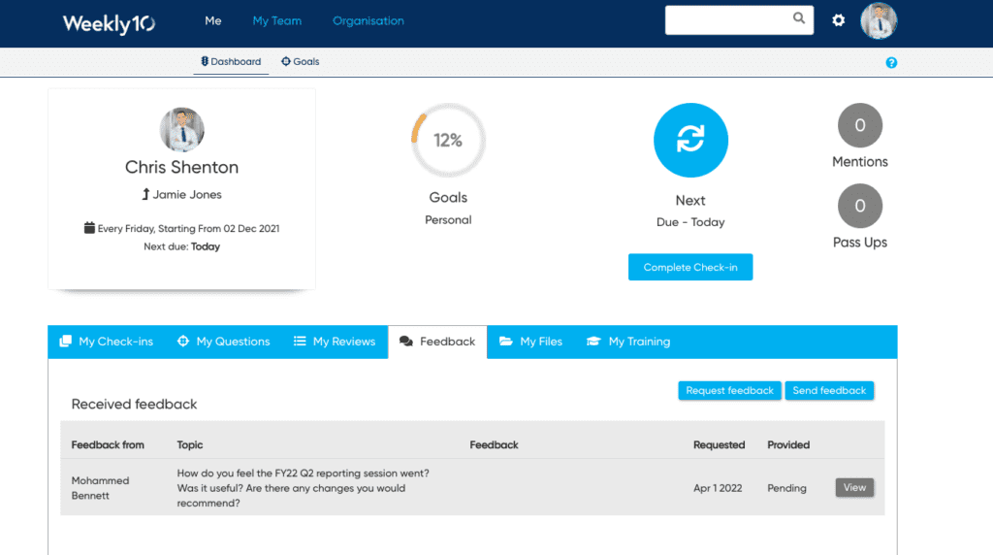The width and height of the screenshot is (993, 555).
Task: Select the My Files tab
Action: [530, 342]
